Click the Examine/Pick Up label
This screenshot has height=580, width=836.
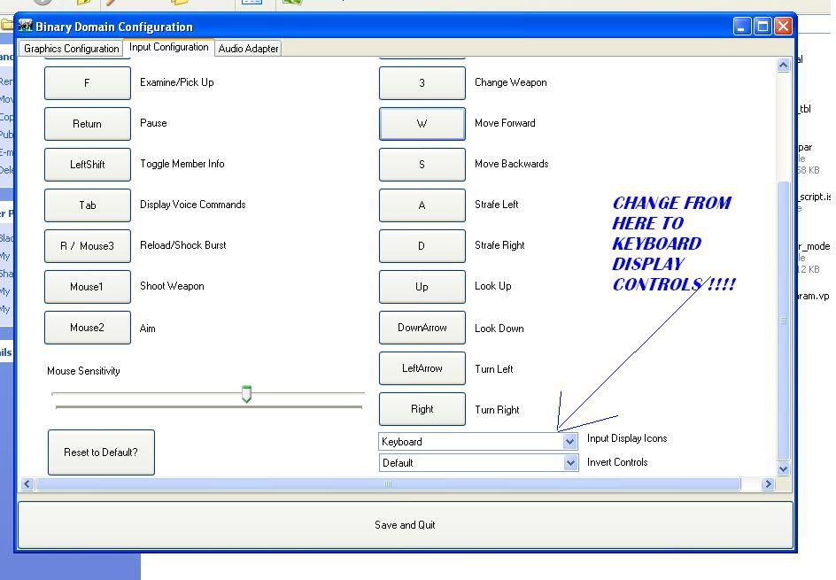pyautogui.click(x=177, y=82)
